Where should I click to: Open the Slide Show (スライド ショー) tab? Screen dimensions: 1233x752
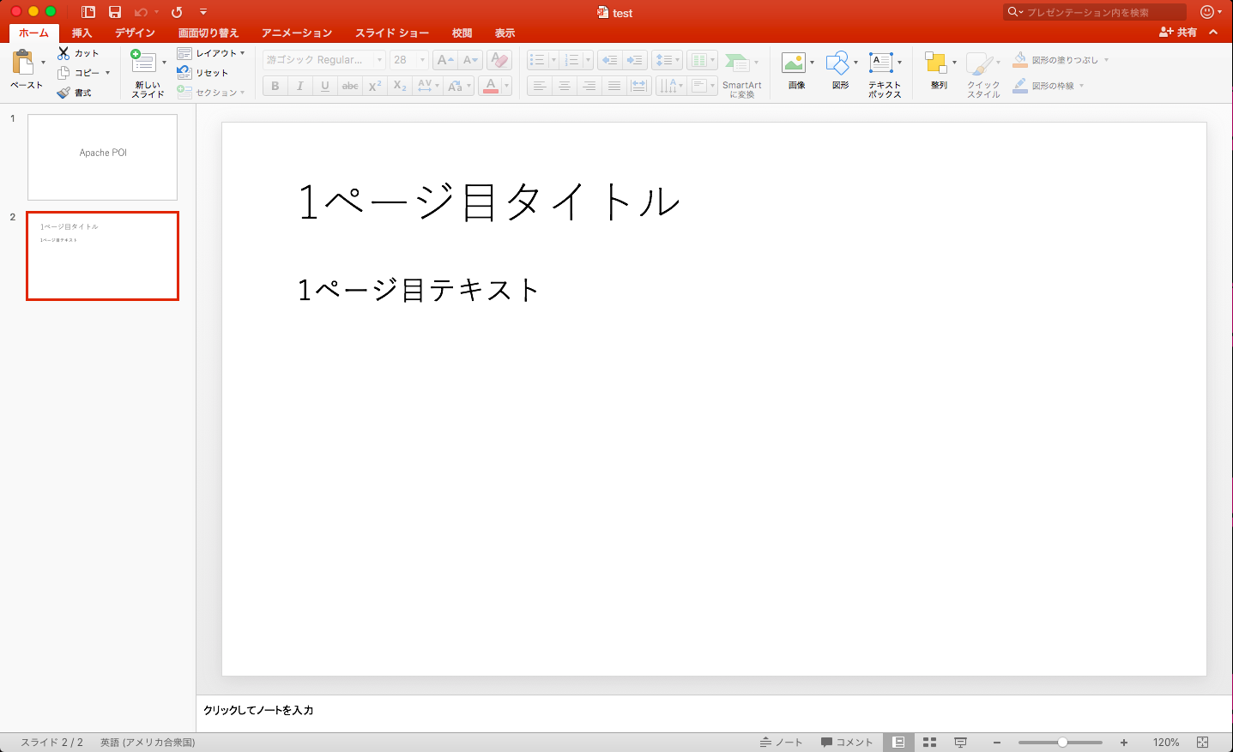(392, 33)
